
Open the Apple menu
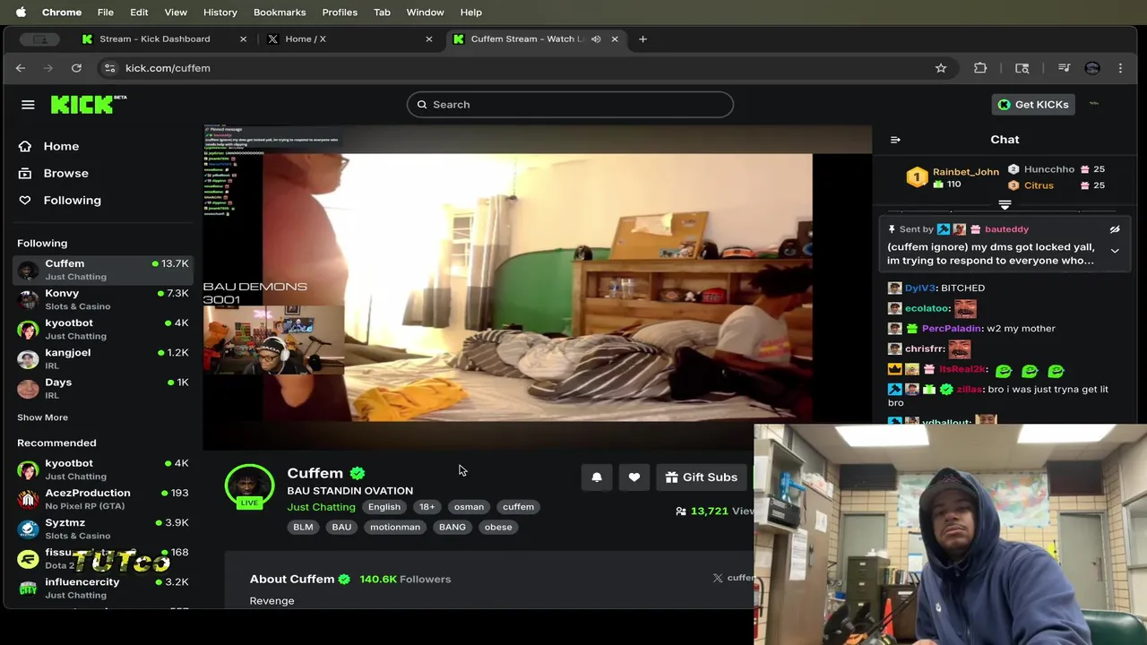tap(21, 12)
